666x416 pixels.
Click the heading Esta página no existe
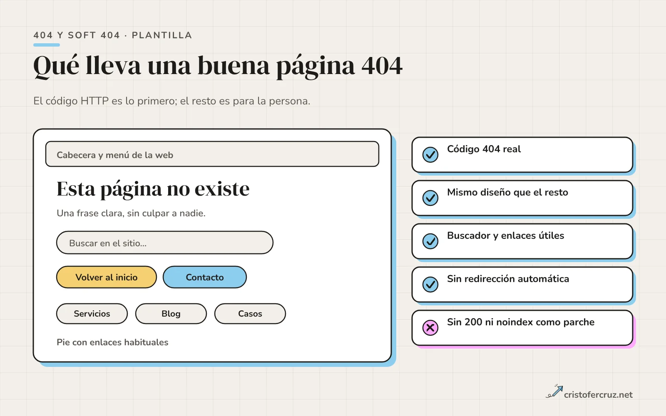tap(153, 189)
